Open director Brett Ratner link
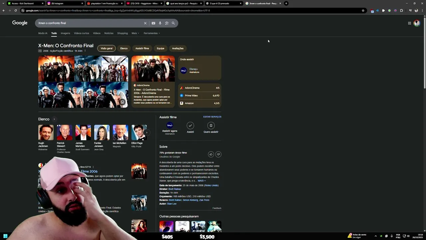The height and width of the screenshot is (240, 426). (175, 189)
